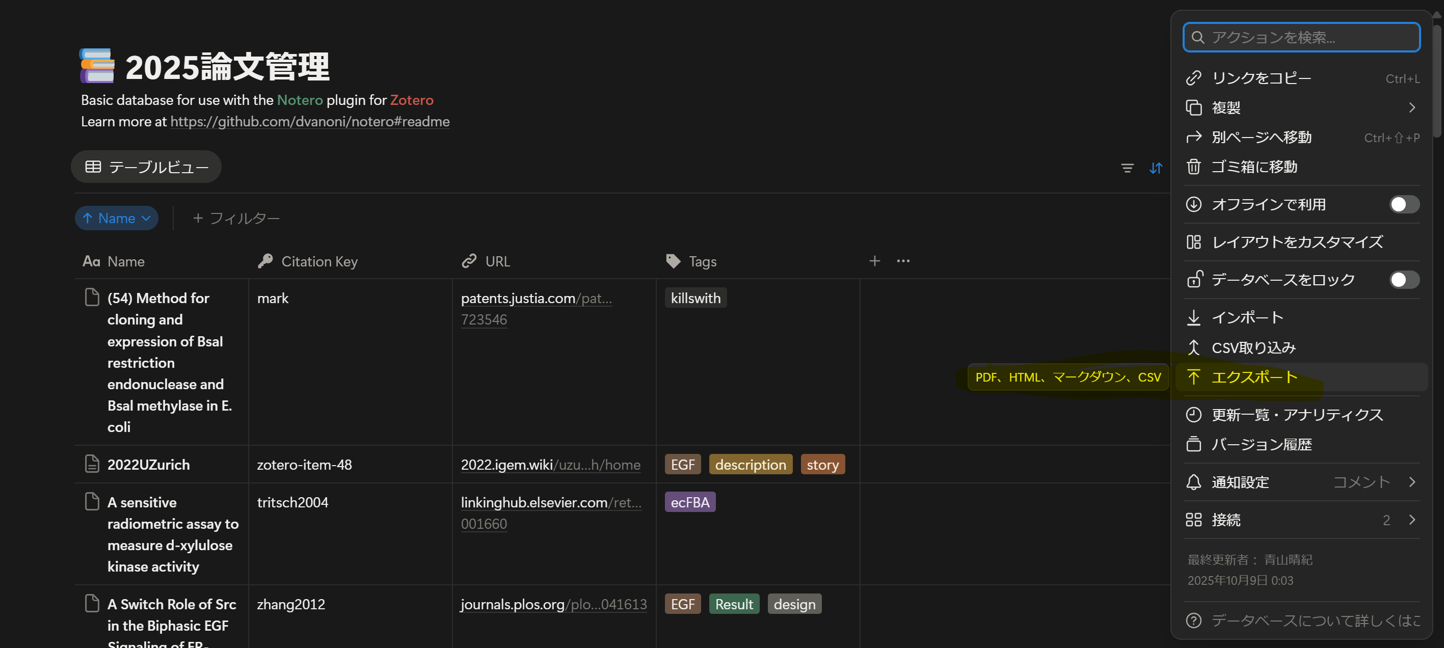Open column options three-dot icon
Image resolution: width=1444 pixels, height=648 pixels.
[x=902, y=261]
